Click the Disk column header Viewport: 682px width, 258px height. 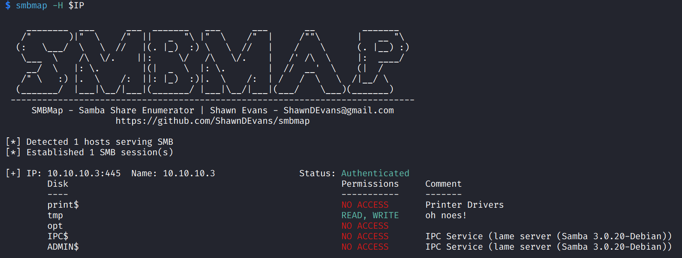pos(58,184)
